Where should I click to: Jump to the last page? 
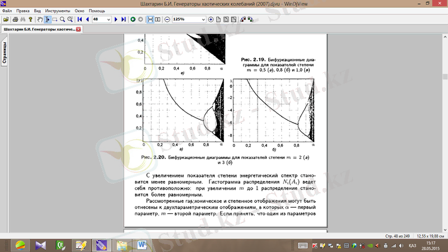123,19
